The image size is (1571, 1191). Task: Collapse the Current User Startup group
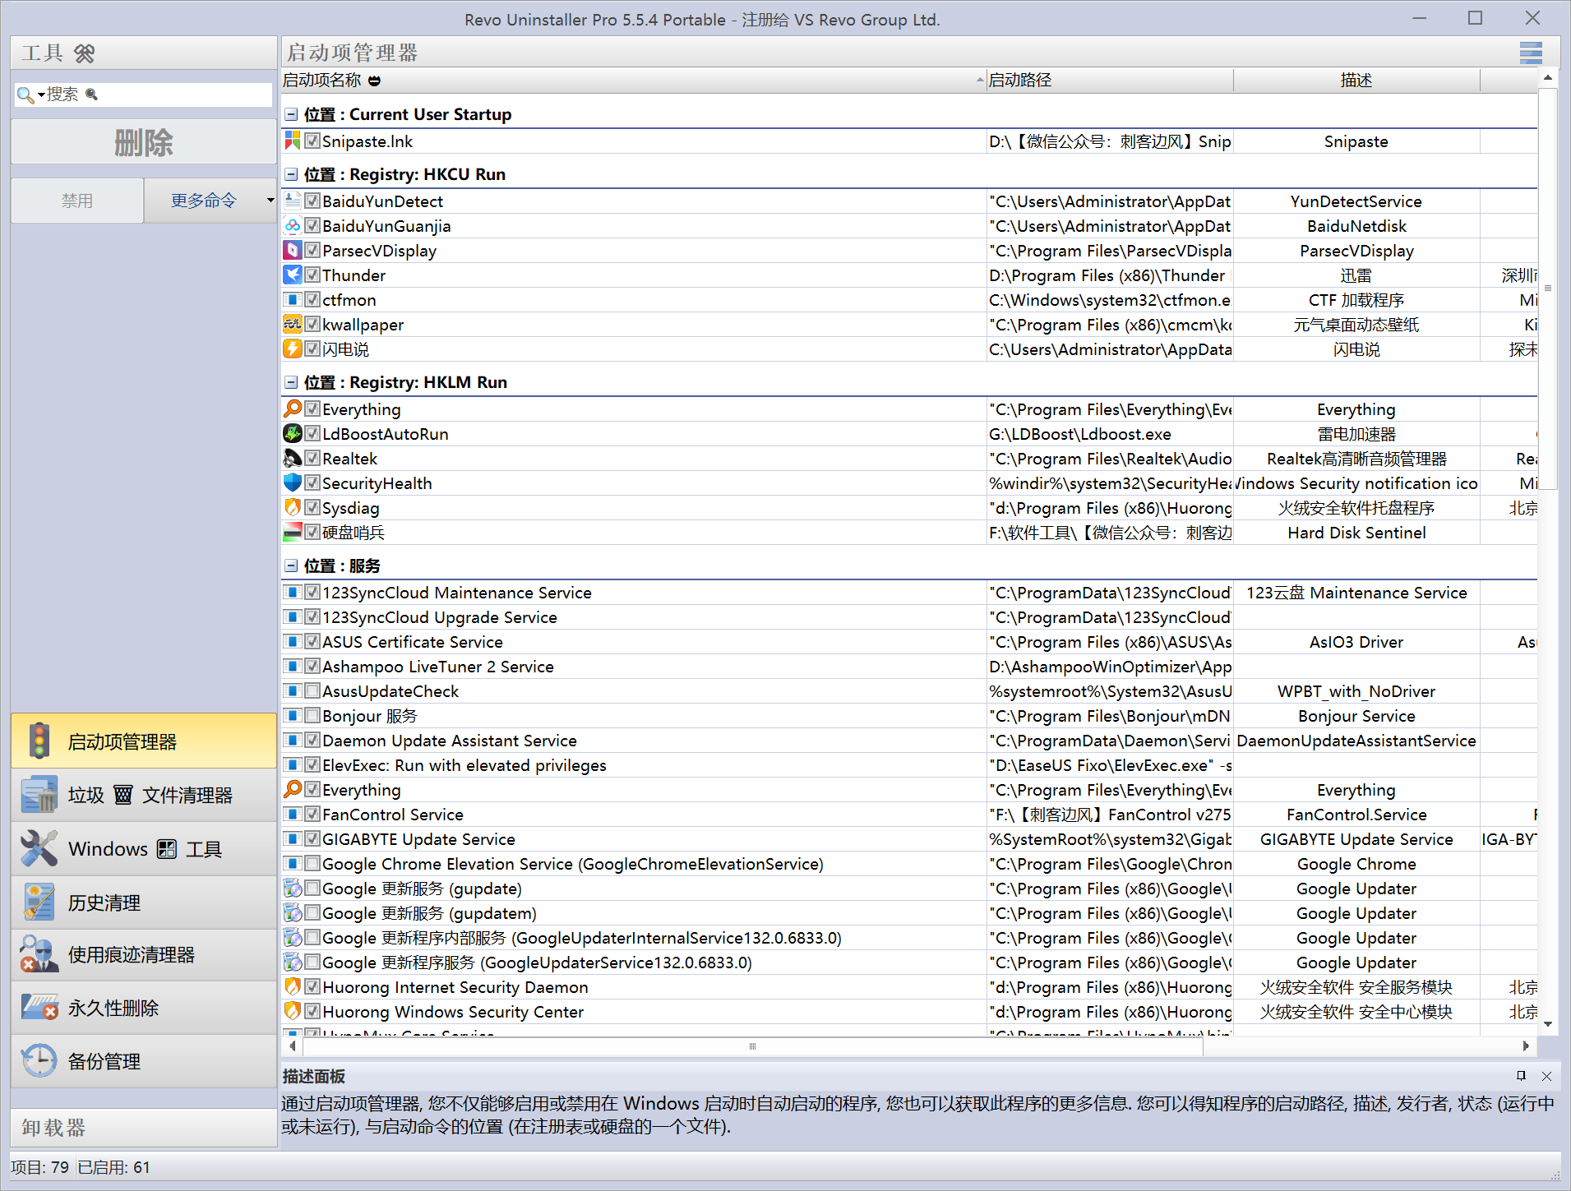291,114
